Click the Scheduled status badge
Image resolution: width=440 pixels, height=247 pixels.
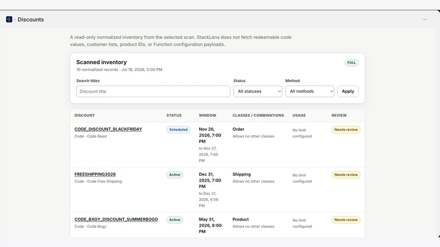[178, 130]
